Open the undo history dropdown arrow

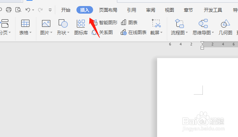tap(33, 10)
